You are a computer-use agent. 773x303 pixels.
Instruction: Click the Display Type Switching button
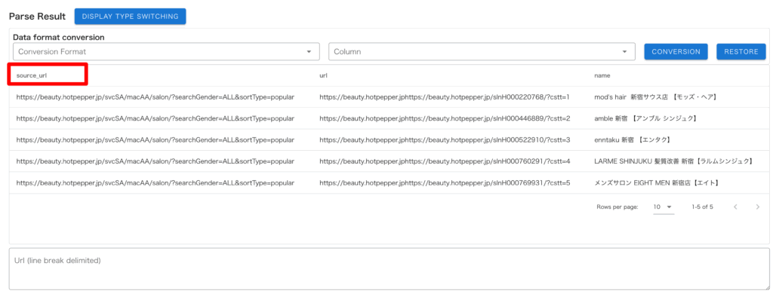point(130,16)
